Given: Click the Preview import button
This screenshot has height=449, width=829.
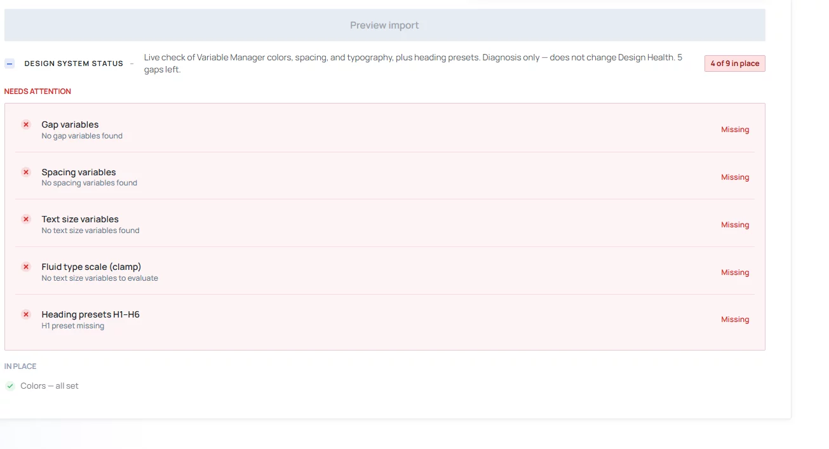Looking at the screenshot, I should 384,25.
